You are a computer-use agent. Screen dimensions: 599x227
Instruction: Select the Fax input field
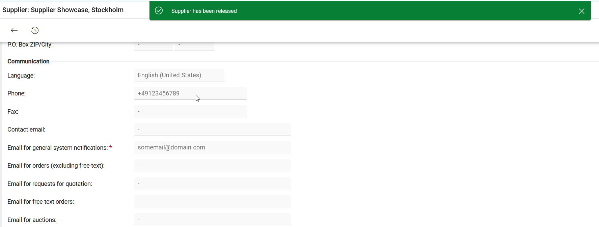(190, 112)
